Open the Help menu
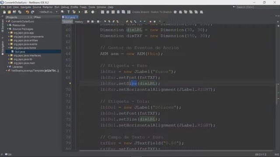Viewport: 280px width, 157px height. (x=111, y=7)
